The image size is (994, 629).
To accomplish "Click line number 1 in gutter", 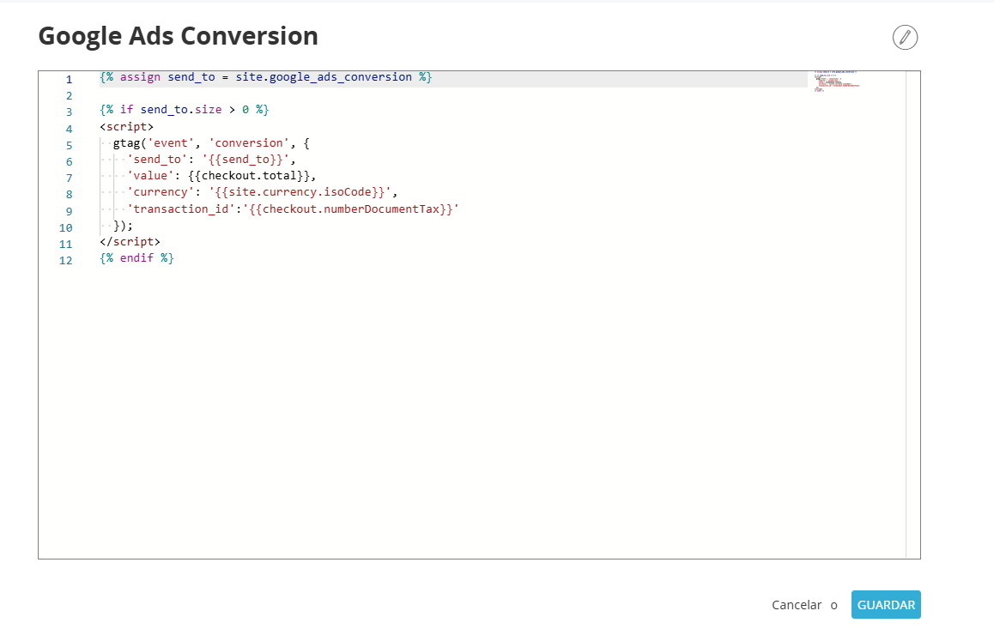I will pyautogui.click(x=69, y=79).
